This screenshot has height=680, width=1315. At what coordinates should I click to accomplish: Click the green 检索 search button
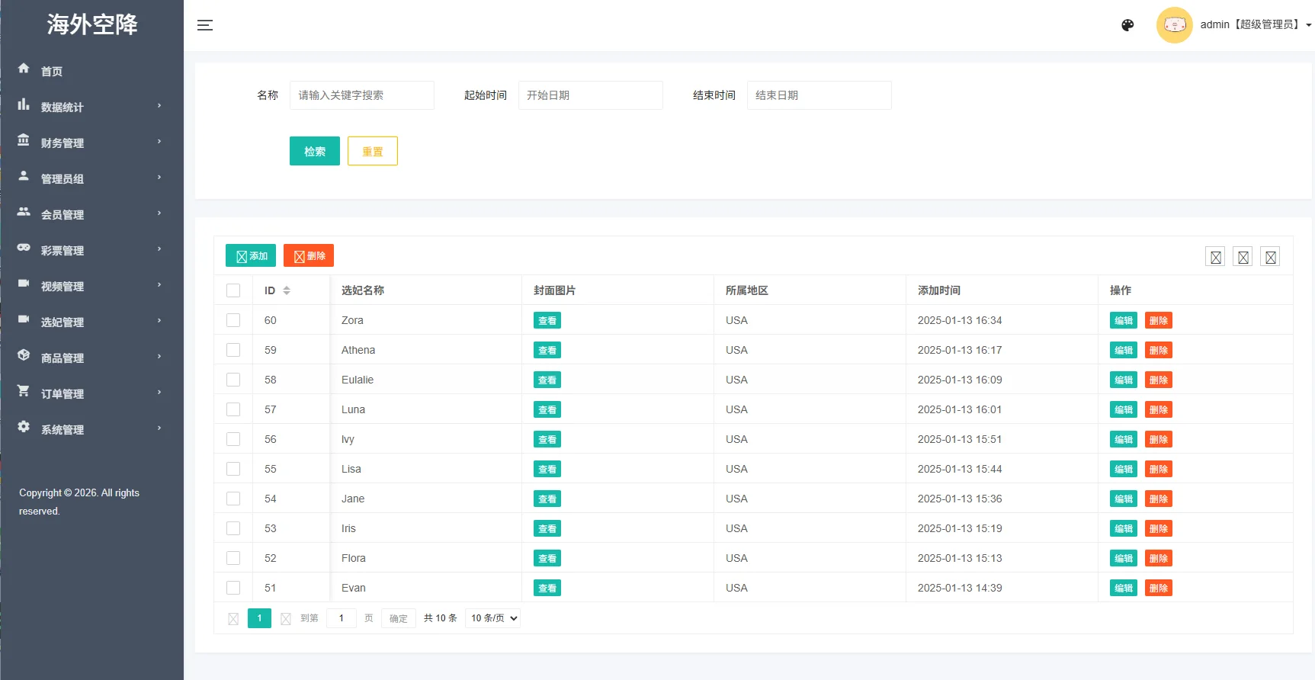315,151
